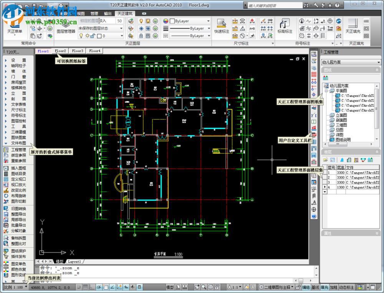The height and width of the screenshot is (293, 384).
Task: Open the 幼儿园方案 project dropdown
Action: 378,62
